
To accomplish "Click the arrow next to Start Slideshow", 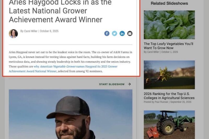I will (x=129, y=84).
